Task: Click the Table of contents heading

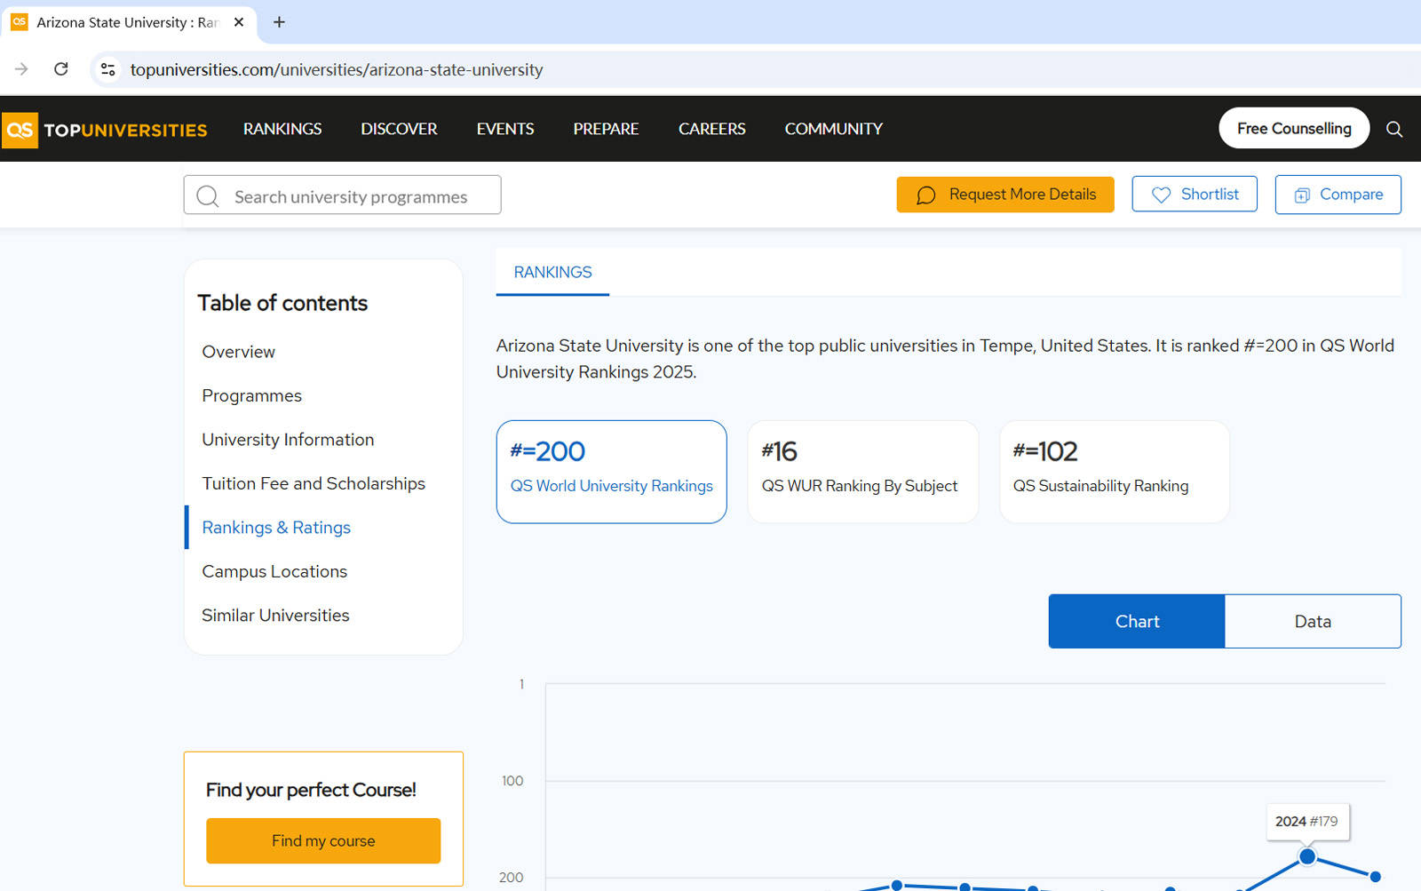Action: (x=282, y=303)
